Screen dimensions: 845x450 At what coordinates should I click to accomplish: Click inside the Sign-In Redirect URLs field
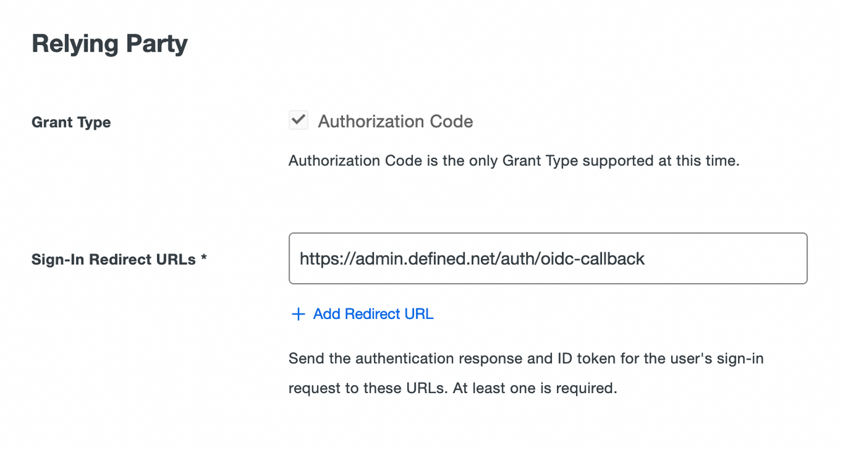[x=548, y=258]
